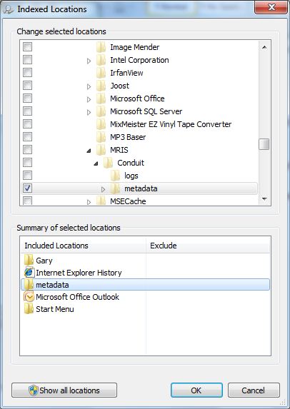Click the shield icon on Show all locations

[x=34, y=390]
